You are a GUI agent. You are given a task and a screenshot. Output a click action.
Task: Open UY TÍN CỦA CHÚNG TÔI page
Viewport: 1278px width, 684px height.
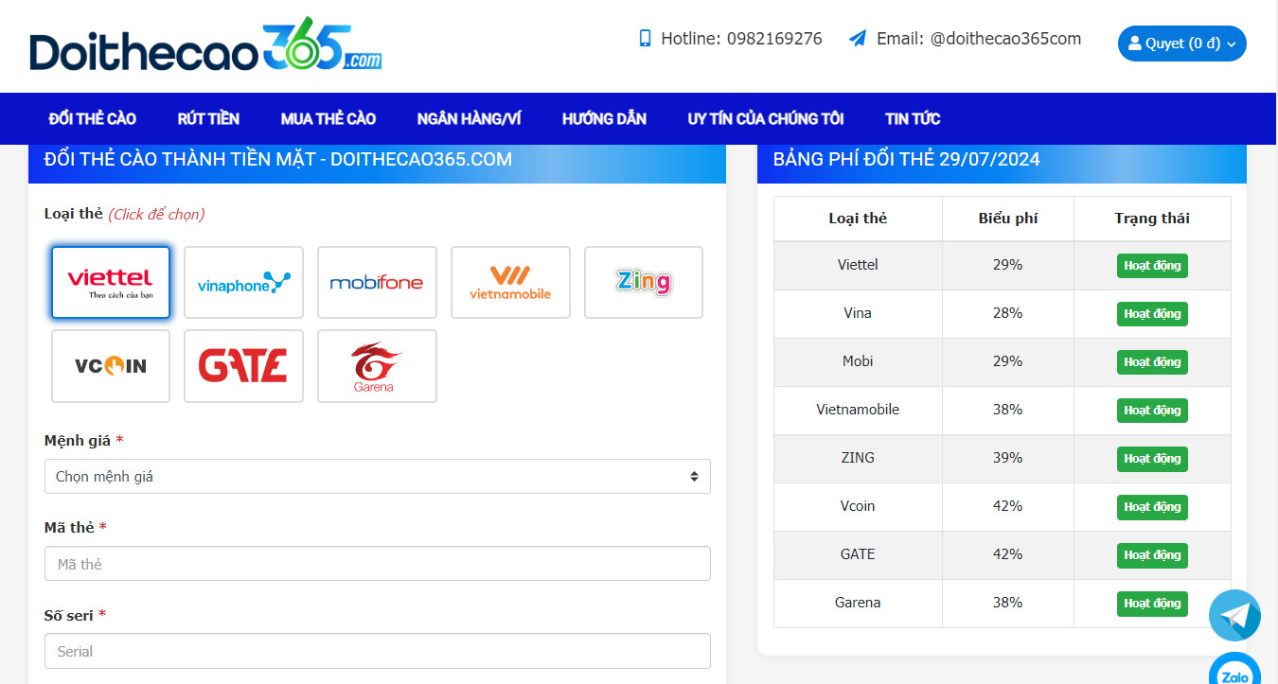766,118
